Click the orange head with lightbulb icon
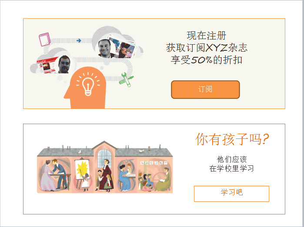 click(x=85, y=88)
